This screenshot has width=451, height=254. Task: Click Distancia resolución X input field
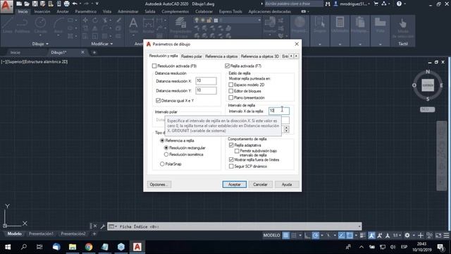pos(206,81)
